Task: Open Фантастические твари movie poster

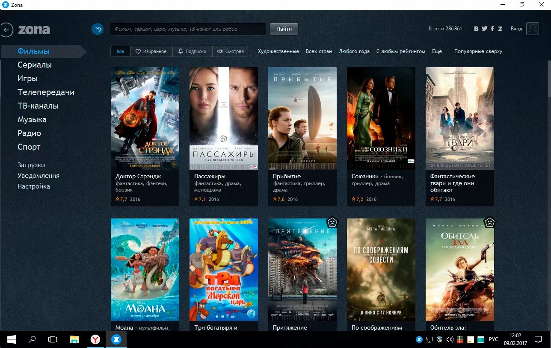Action: point(460,118)
